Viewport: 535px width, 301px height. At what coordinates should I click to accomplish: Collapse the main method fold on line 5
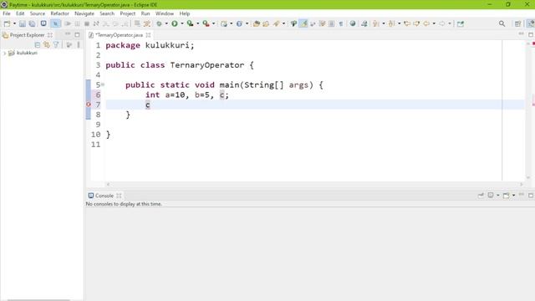(x=103, y=84)
